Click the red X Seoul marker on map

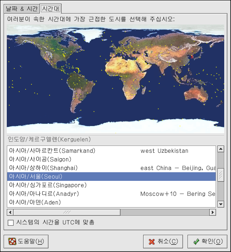point(192,57)
